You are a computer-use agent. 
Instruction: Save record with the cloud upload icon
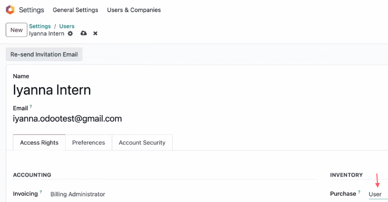point(84,33)
